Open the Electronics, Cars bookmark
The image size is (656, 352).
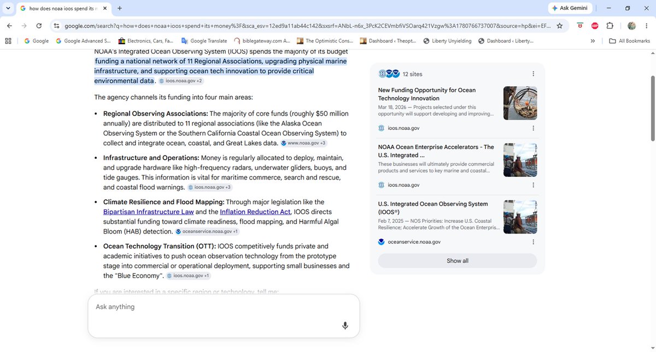tap(146, 40)
